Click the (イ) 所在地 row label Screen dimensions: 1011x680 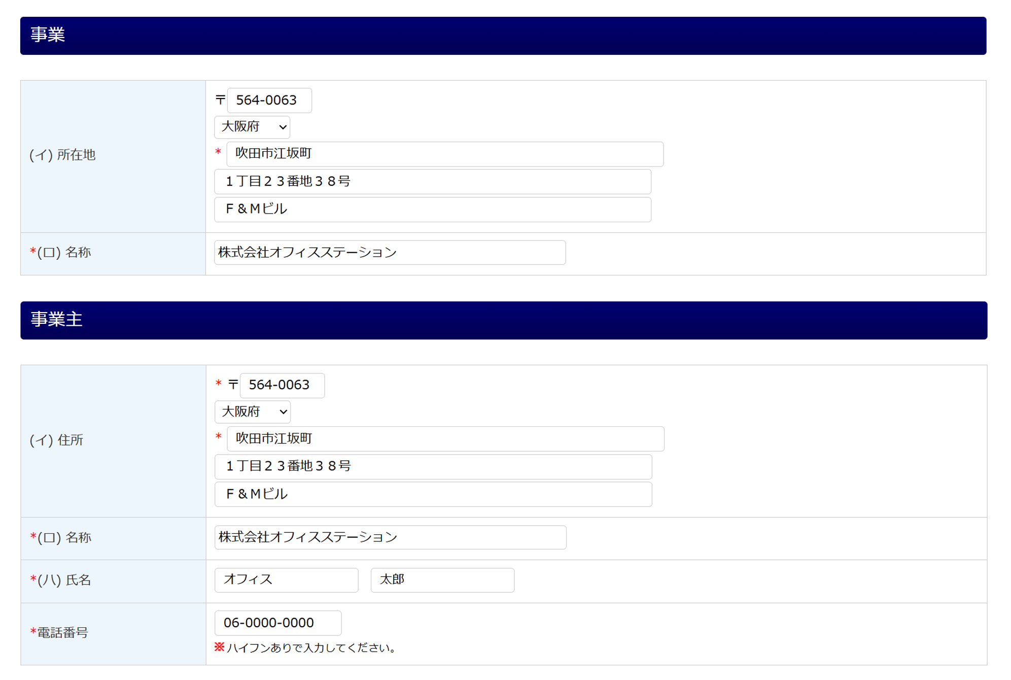pyautogui.click(x=62, y=155)
